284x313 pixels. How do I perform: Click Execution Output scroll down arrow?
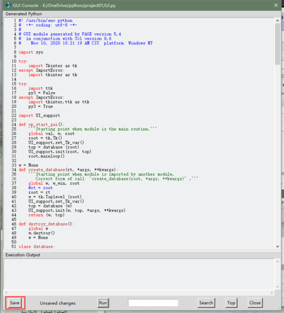[x=277, y=287]
